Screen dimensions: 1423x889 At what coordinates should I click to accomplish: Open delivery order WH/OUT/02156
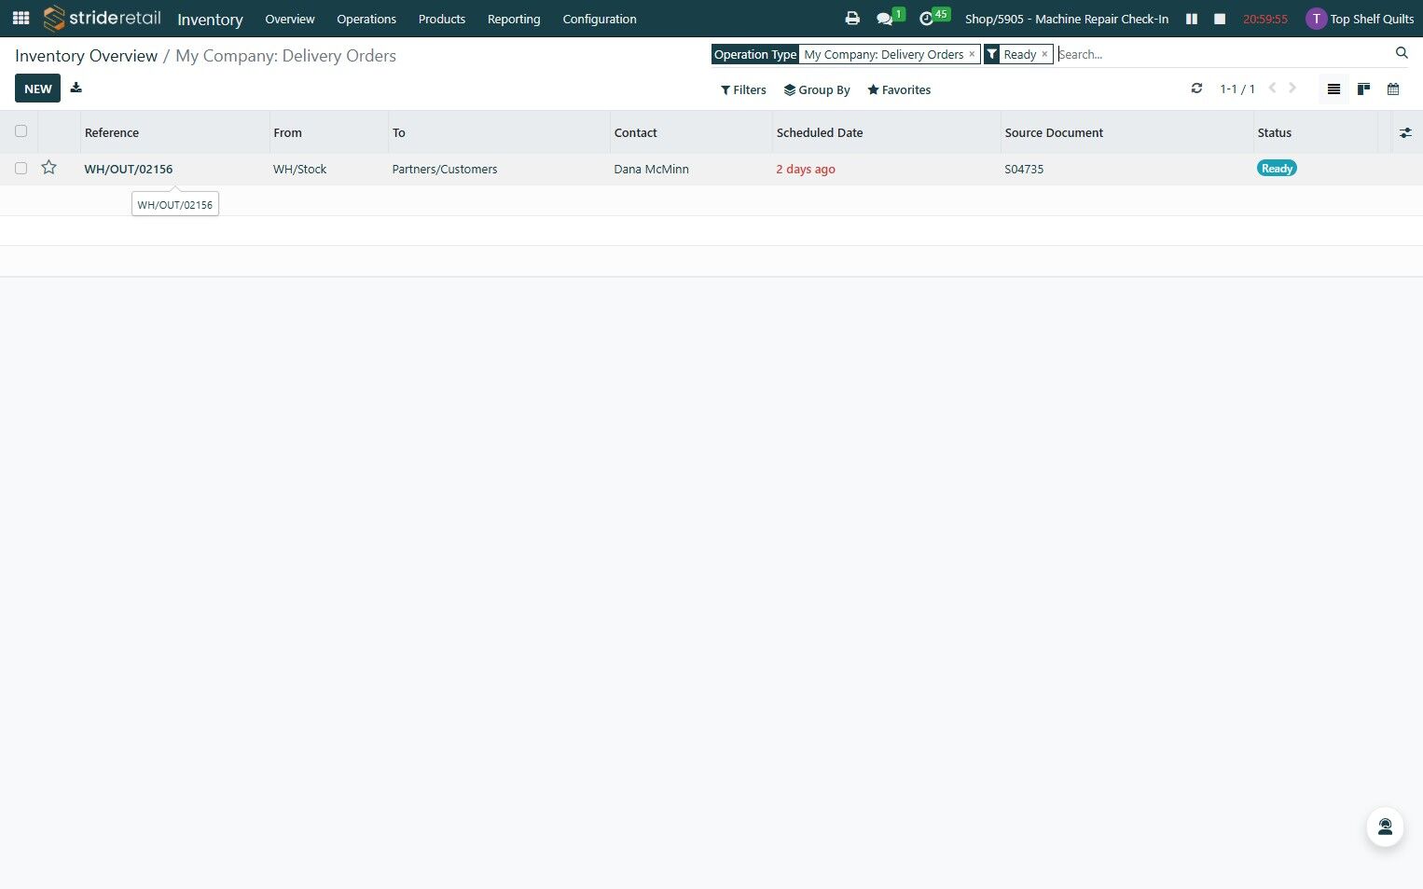pyautogui.click(x=129, y=169)
